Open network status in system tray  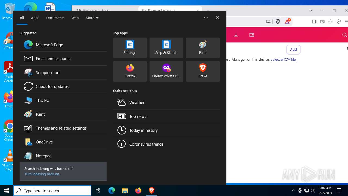306,191
